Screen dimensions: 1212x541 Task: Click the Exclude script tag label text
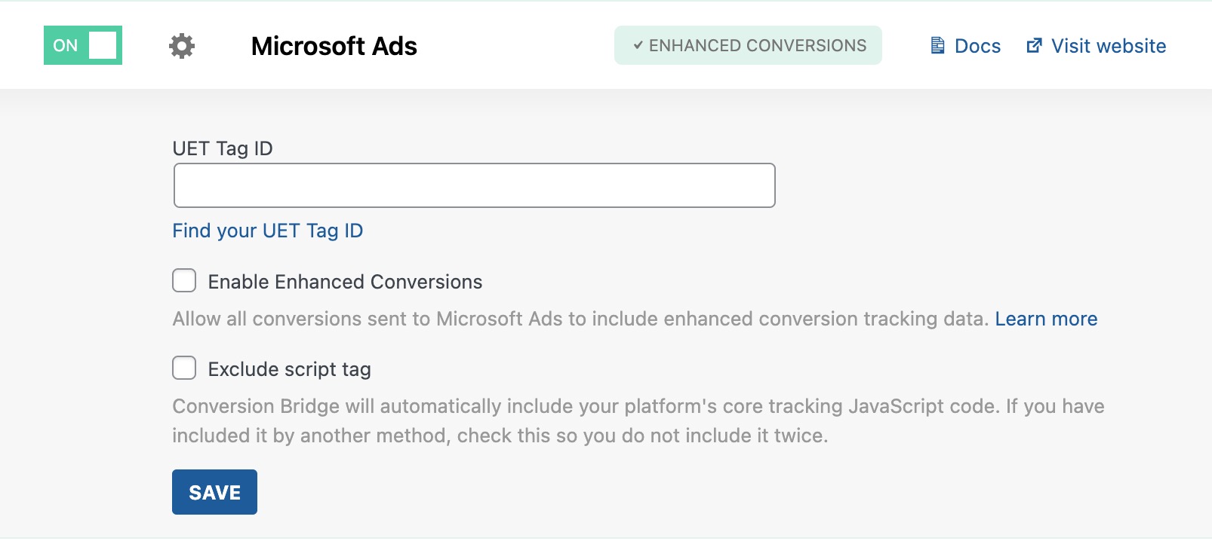click(x=289, y=368)
